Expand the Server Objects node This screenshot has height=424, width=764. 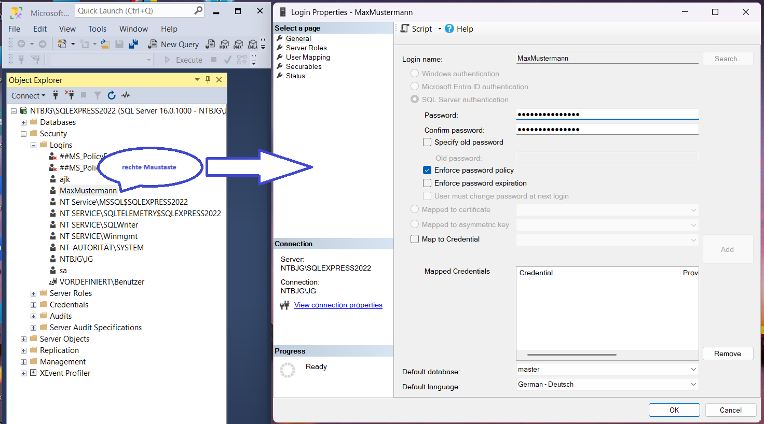[23, 339]
